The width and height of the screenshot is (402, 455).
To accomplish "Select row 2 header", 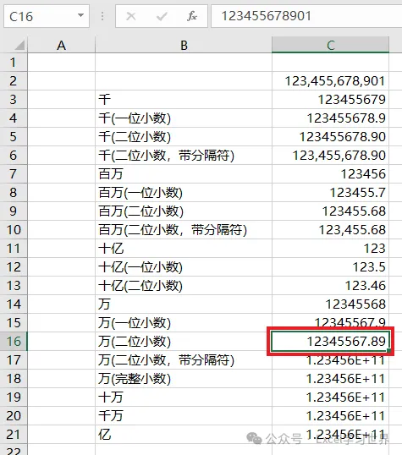I will [x=14, y=81].
